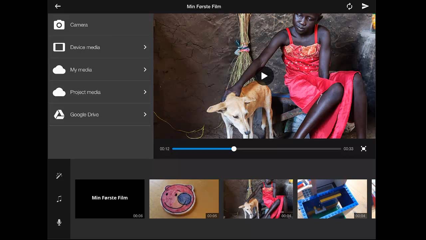Click the Device media tablet icon
Screen dimensions: 426x240
pos(59,47)
